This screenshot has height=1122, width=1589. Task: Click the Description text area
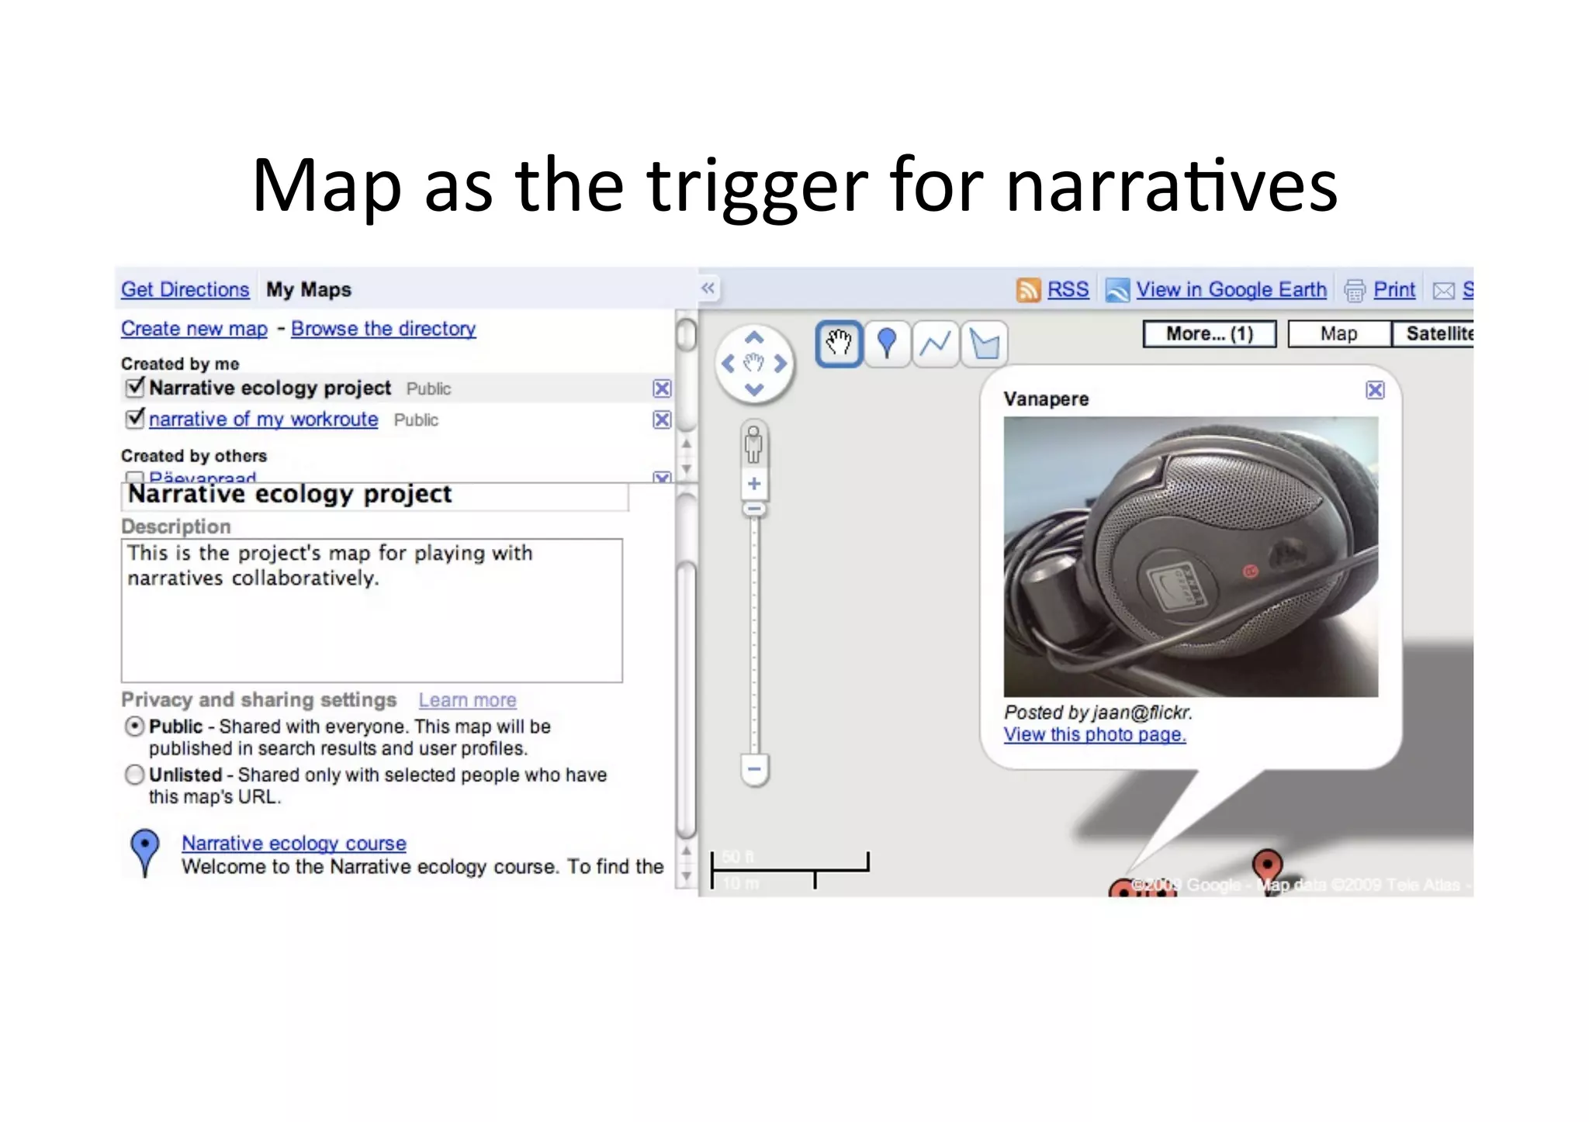pyautogui.click(x=372, y=611)
